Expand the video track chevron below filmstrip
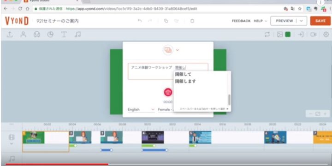 coord(12,144)
